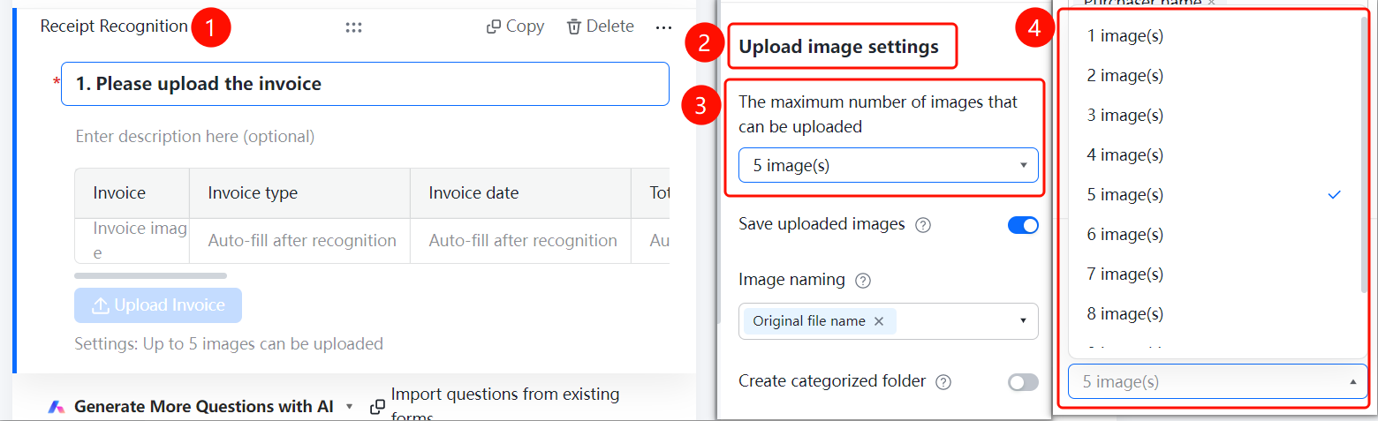Viewport: 1378px width, 421px height.
Task: Click Auto-fill cell under Invoice type
Action: [300, 241]
